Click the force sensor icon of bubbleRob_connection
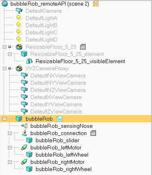The image size is (152, 175). 24,133
